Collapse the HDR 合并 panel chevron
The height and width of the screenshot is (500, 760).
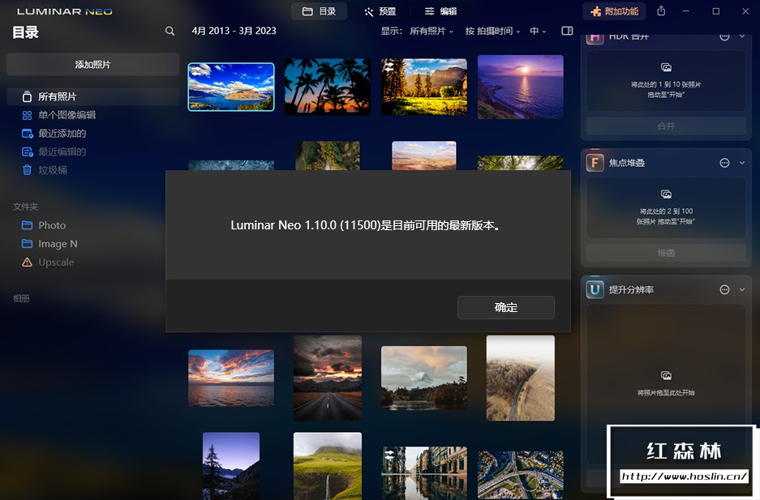pos(742,36)
